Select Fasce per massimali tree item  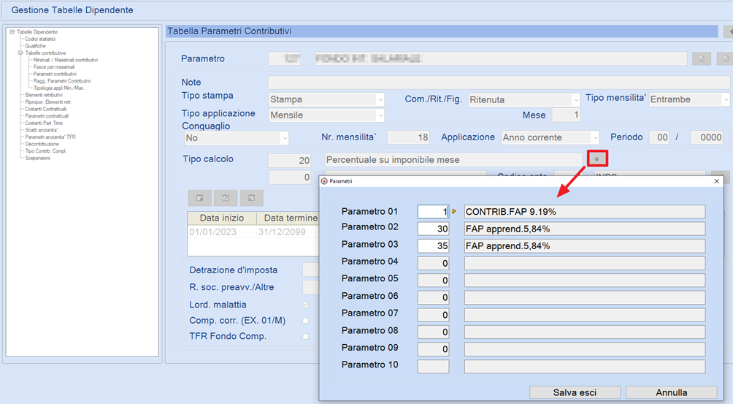pyautogui.click(x=54, y=67)
